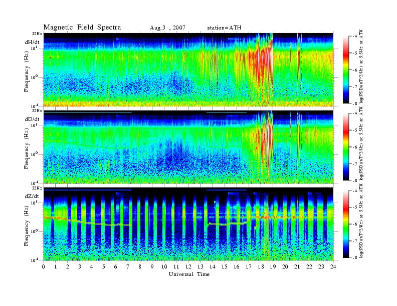Image resolution: width=397 pixels, height=306 pixels.
Task: Click the -8 tick on dZ/dt color scale
Action: (x=355, y=257)
